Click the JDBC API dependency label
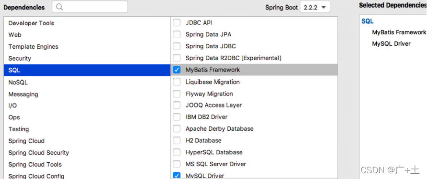The width and height of the screenshot is (427, 179). pos(199,22)
